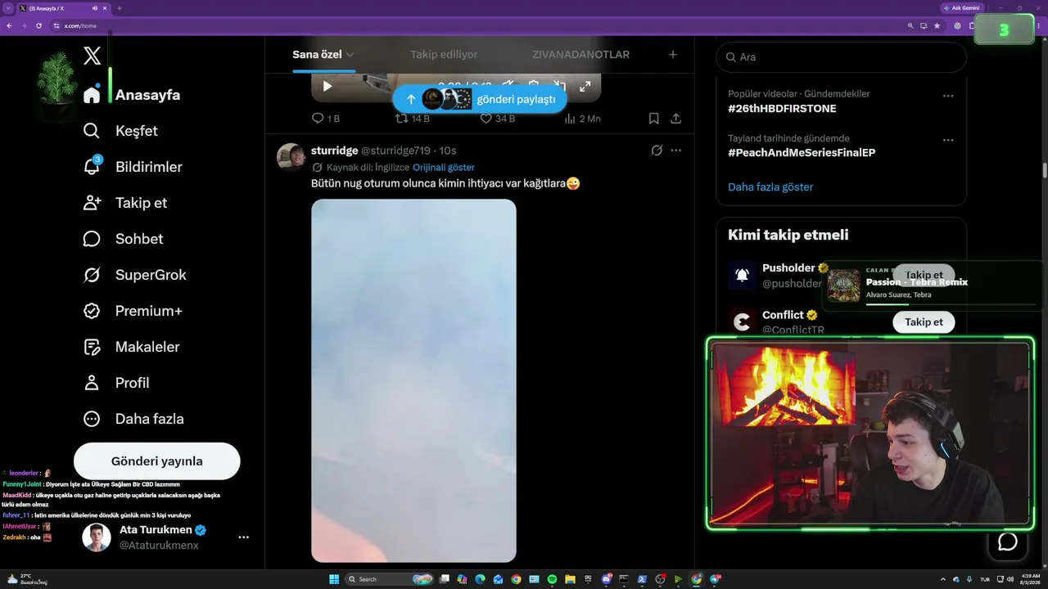Viewport: 1048px width, 589px height.
Task: Open the Takip et sidebar item
Action: [x=125, y=203]
